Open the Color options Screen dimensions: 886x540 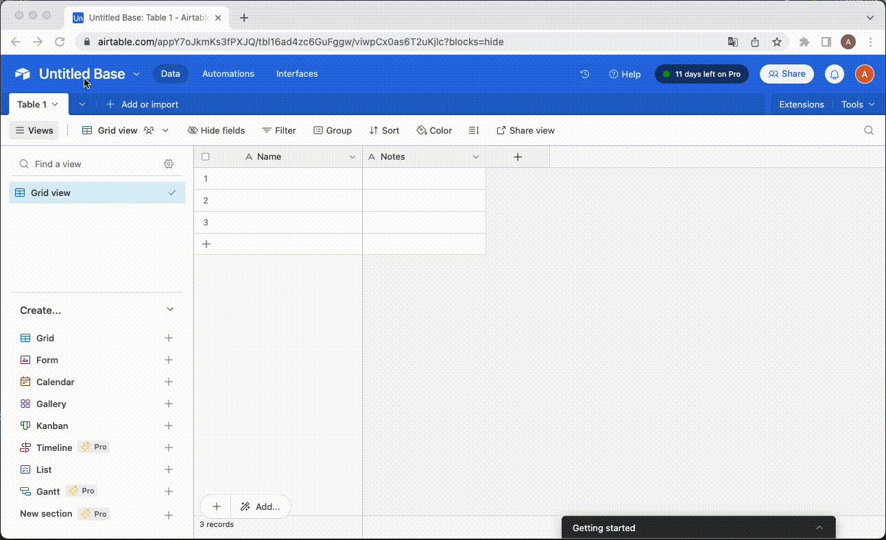click(434, 130)
